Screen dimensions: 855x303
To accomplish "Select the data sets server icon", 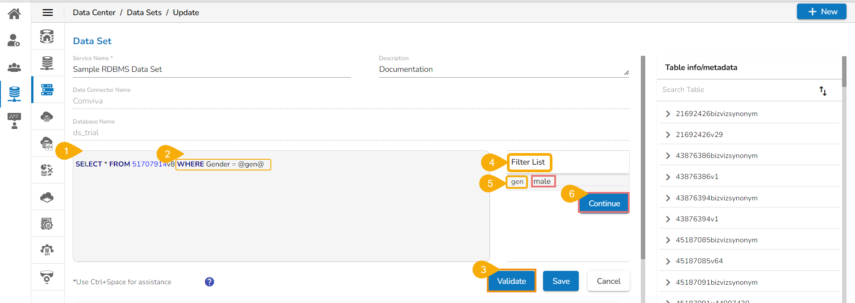I will pyautogui.click(x=47, y=90).
